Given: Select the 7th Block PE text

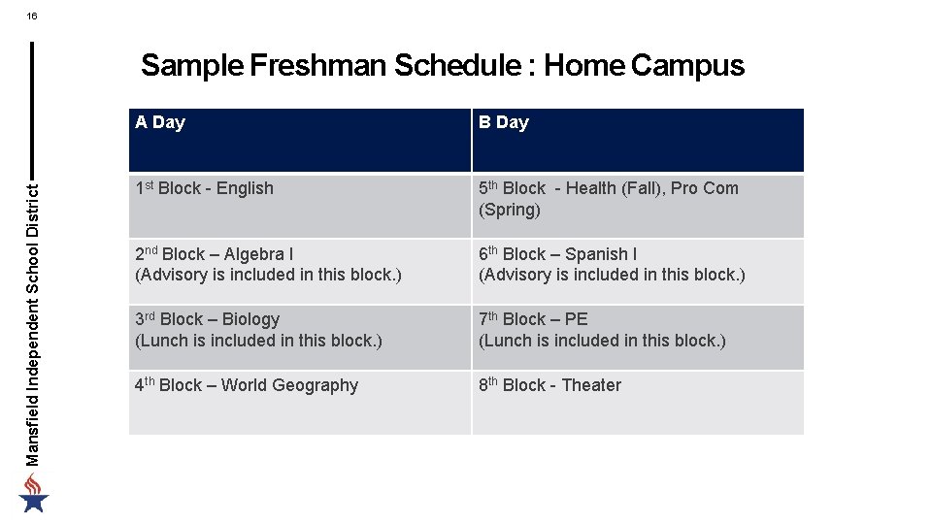Looking at the screenshot, I should coord(533,319).
